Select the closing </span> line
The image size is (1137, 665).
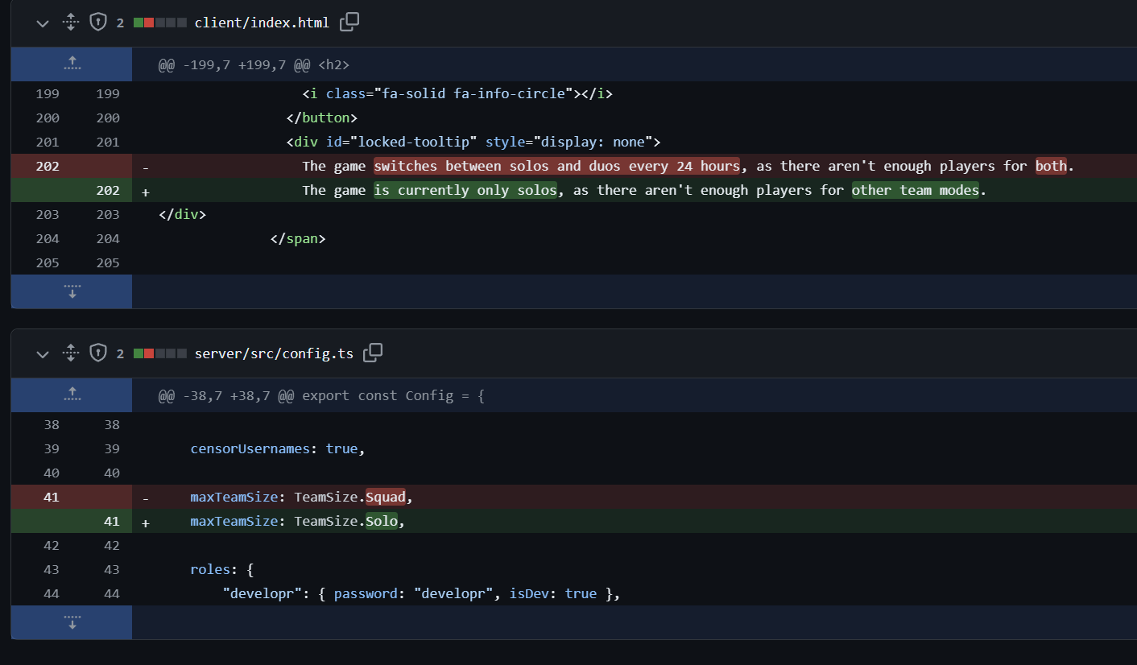635,238
